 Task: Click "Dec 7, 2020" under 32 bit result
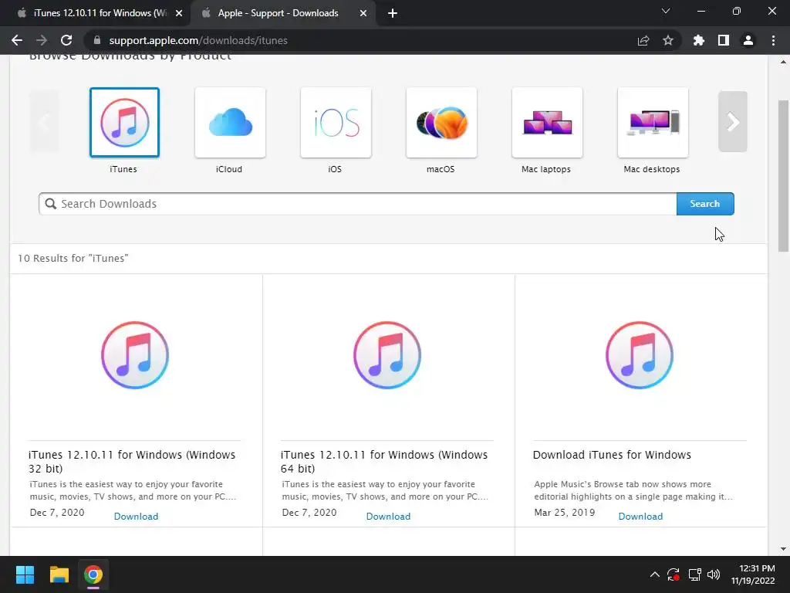[57, 513]
